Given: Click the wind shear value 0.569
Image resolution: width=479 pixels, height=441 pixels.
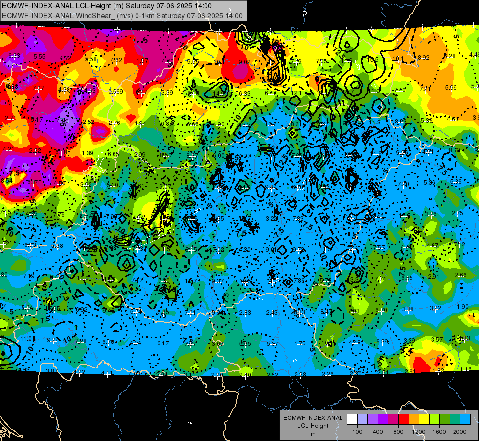Looking at the screenshot, I should [116, 92].
